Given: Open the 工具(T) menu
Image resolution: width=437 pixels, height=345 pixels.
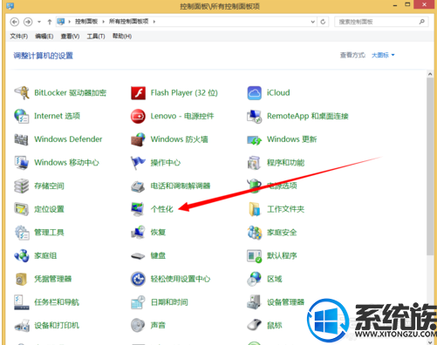Looking at the screenshot, I should coord(96,37).
